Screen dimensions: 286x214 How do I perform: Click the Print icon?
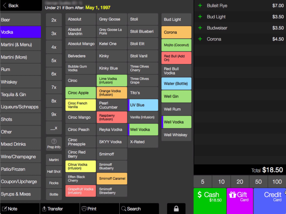tap(84, 209)
